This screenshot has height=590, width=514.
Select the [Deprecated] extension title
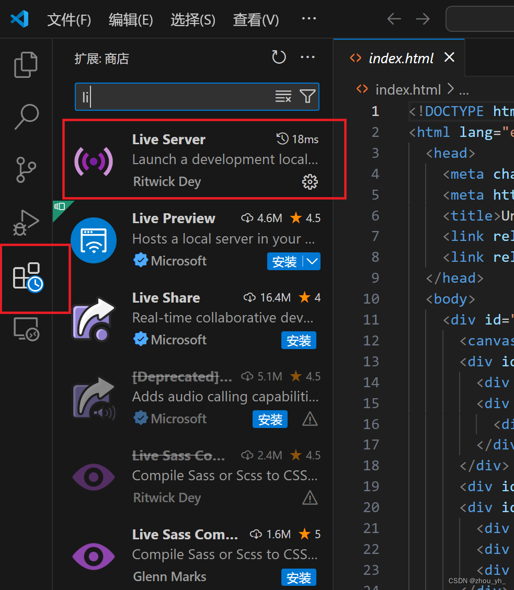pos(182,377)
